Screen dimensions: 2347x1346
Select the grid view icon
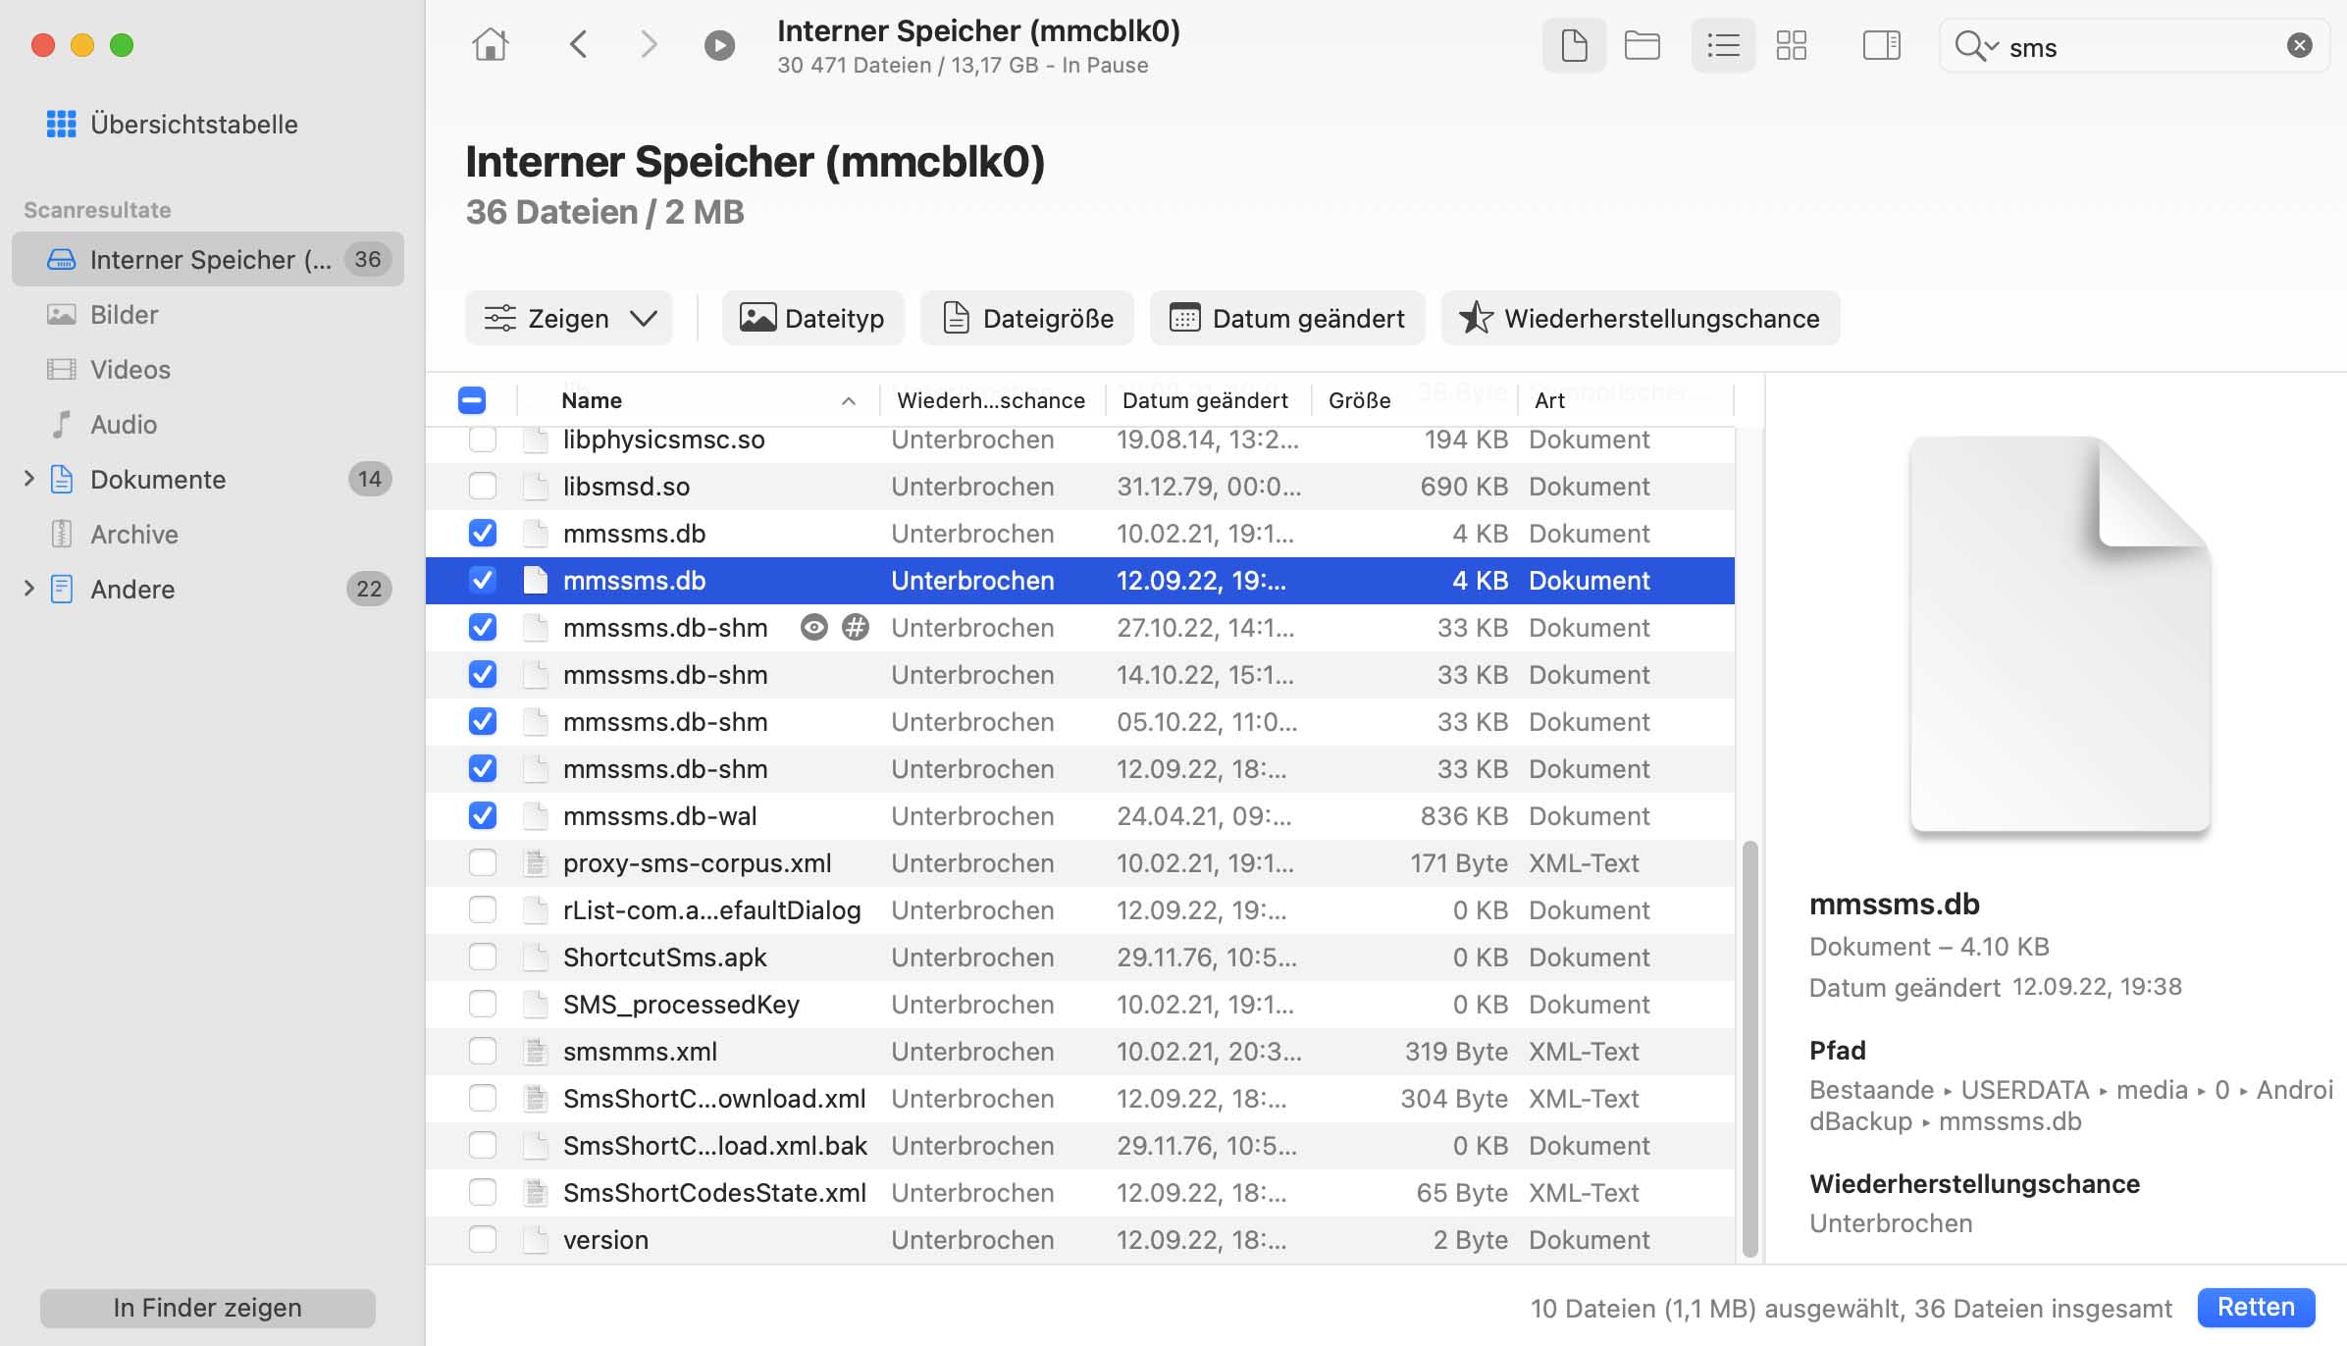[x=1792, y=45]
